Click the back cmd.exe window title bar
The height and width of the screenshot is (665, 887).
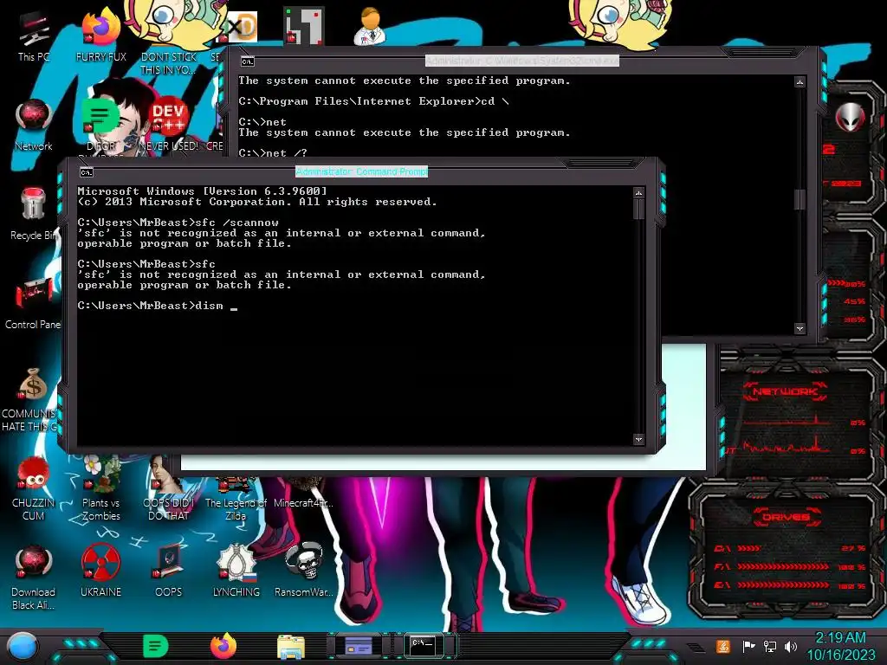tap(522, 61)
